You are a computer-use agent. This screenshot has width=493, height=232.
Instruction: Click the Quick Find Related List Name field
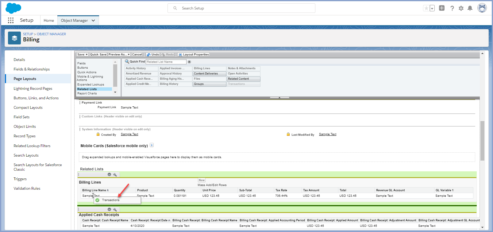click(x=166, y=62)
